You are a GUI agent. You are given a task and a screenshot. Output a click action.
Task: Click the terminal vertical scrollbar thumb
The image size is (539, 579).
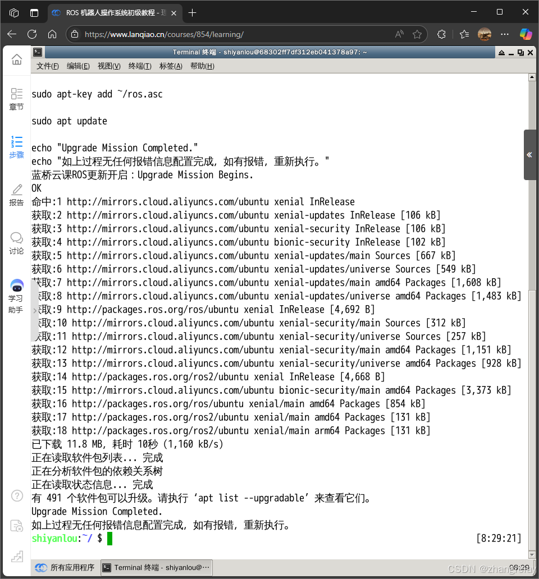point(532,421)
